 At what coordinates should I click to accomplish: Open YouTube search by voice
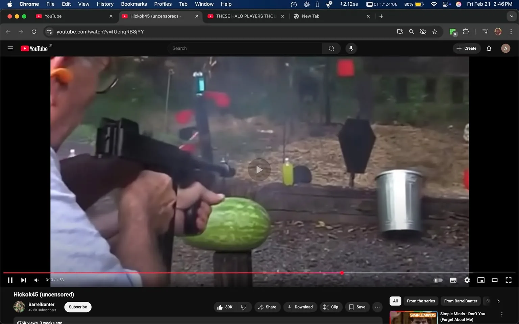[351, 48]
